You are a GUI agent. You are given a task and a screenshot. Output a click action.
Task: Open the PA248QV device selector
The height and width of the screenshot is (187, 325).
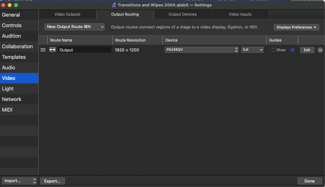click(202, 50)
